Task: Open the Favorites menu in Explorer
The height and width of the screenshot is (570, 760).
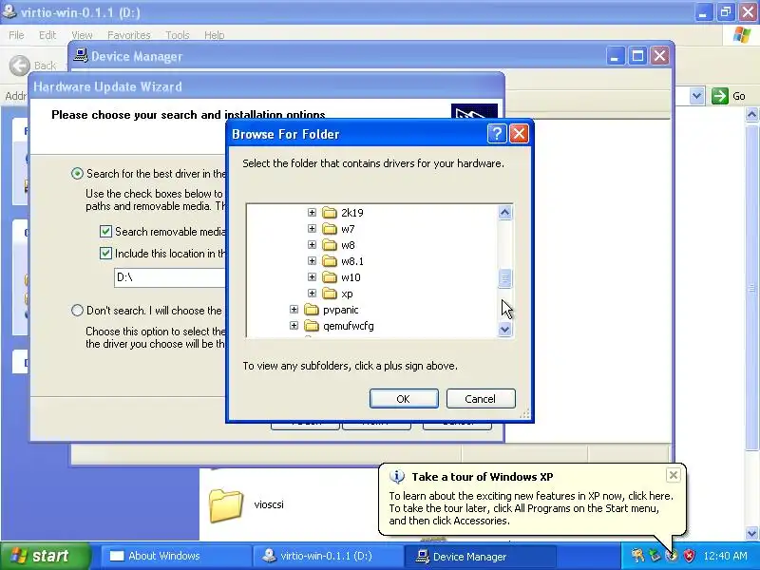Action: pyautogui.click(x=129, y=35)
